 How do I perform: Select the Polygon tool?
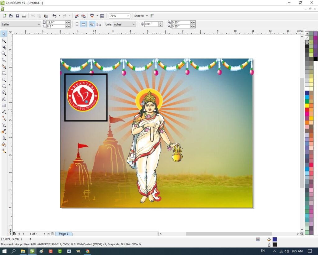(4, 86)
